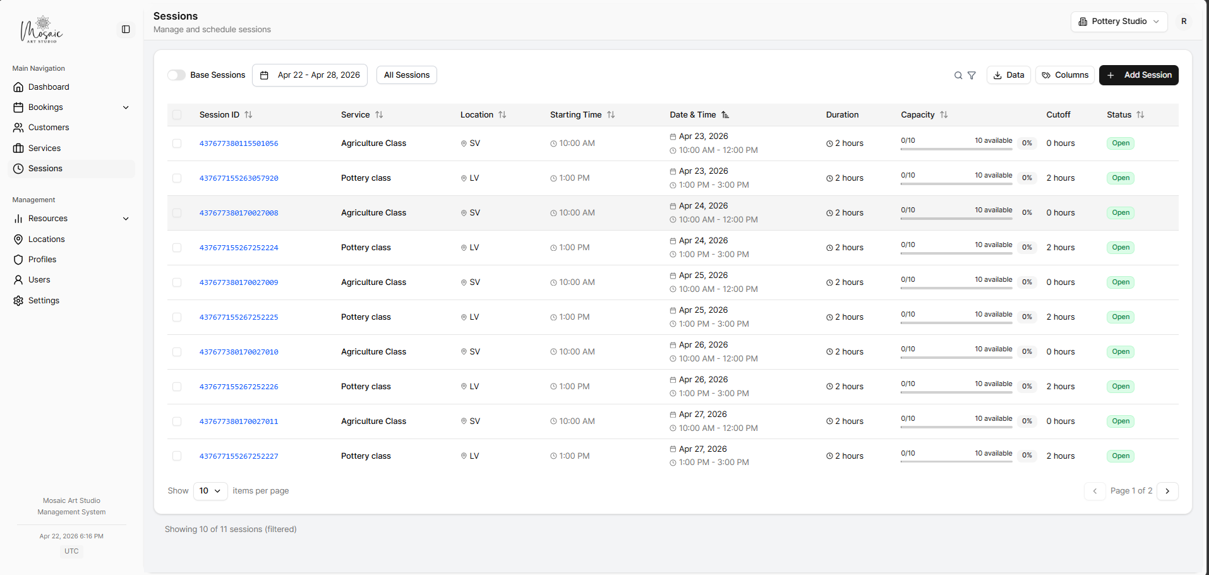Click the Sessions clock icon in the sidebar
The image size is (1209, 575).
tap(18, 168)
